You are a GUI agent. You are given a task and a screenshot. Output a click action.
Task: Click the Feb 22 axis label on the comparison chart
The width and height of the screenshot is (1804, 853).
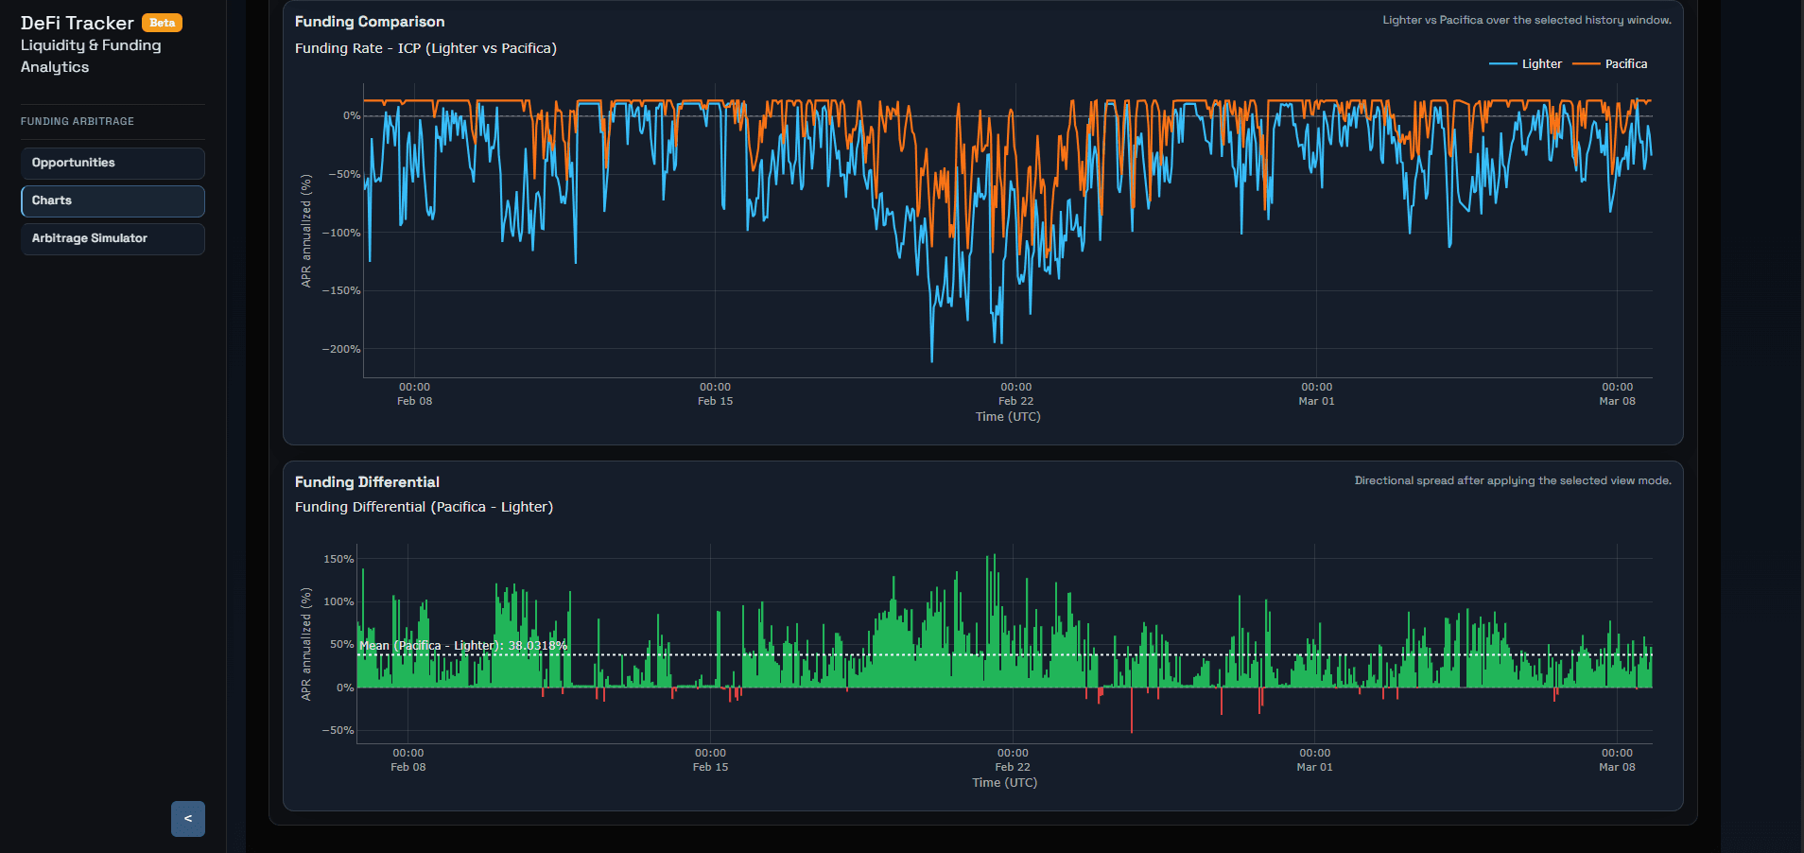(1016, 393)
